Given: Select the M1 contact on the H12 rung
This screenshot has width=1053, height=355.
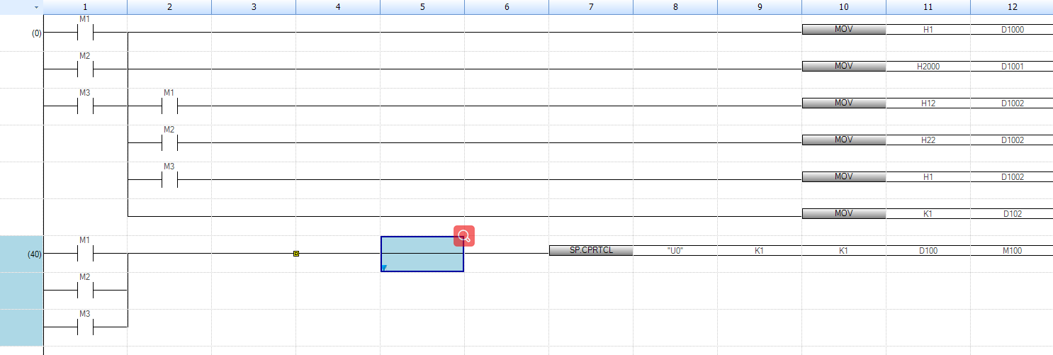Looking at the screenshot, I should (x=169, y=105).
